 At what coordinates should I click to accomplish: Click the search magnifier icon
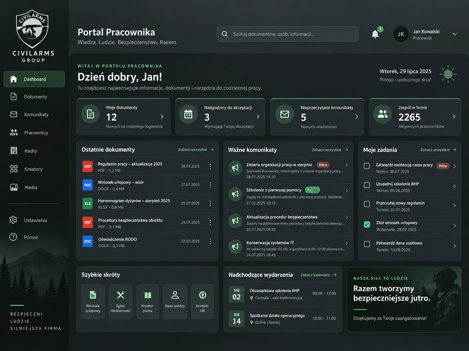click(x=224, y=34)
